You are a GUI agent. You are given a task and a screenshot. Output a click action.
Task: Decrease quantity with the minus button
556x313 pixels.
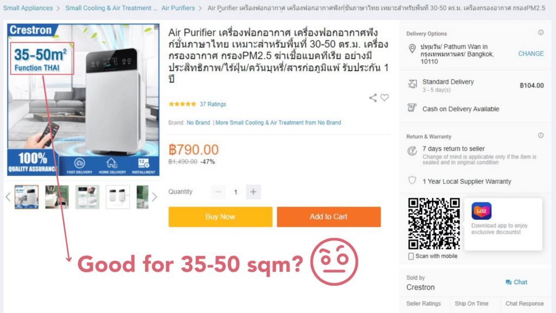[x=218, y=192]
